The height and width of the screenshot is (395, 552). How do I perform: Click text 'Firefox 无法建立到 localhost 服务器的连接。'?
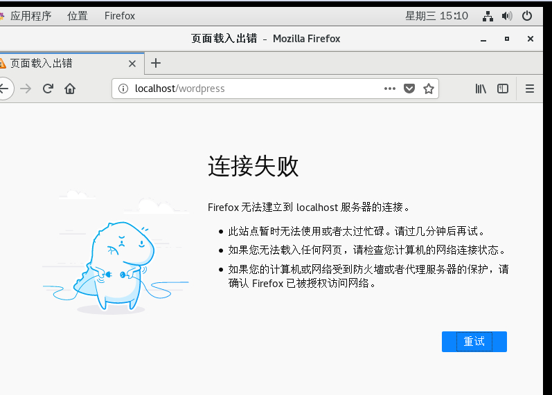click(x=309, y=207)
